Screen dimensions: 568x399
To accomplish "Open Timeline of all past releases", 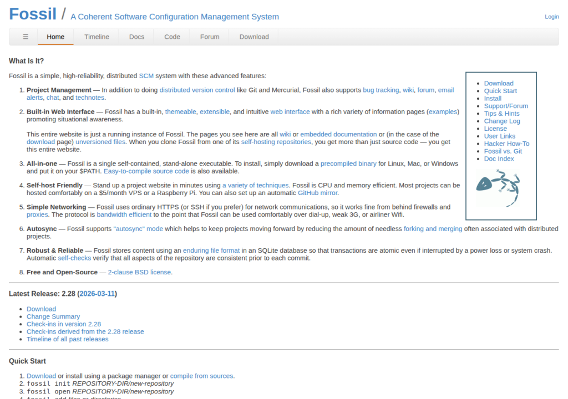I will tap(67, 339).
